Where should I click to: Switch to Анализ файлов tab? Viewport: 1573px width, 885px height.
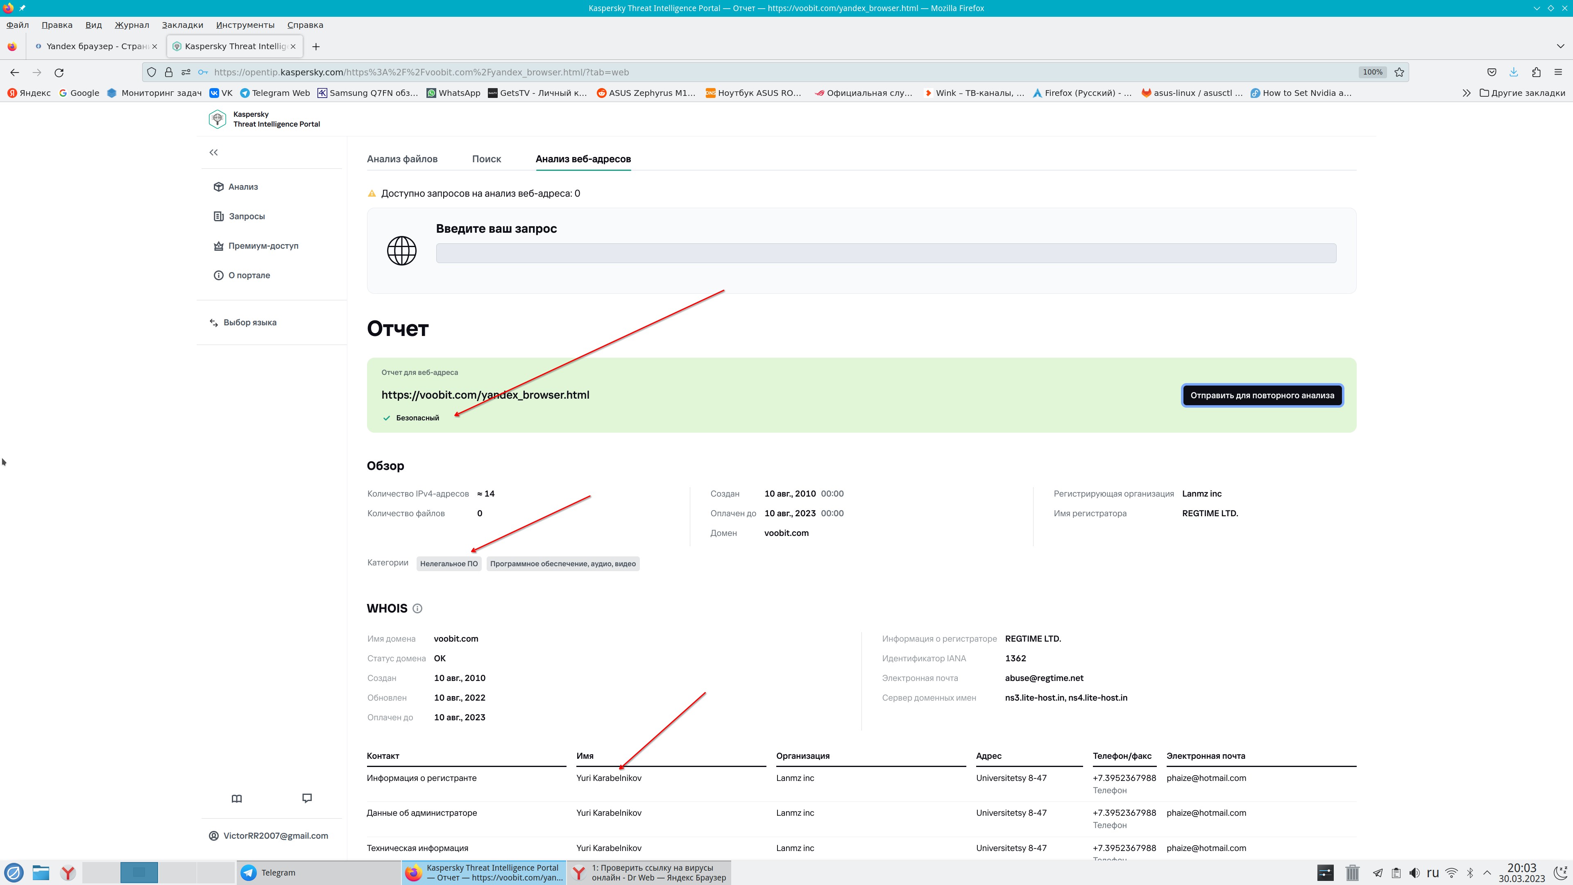402,159
